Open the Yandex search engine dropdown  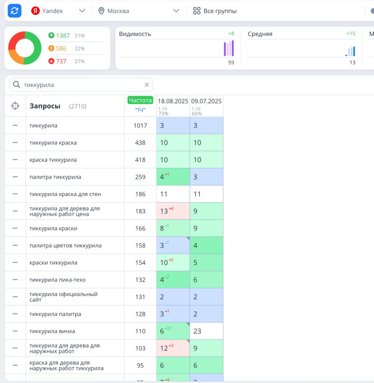(x=58, y=11)
